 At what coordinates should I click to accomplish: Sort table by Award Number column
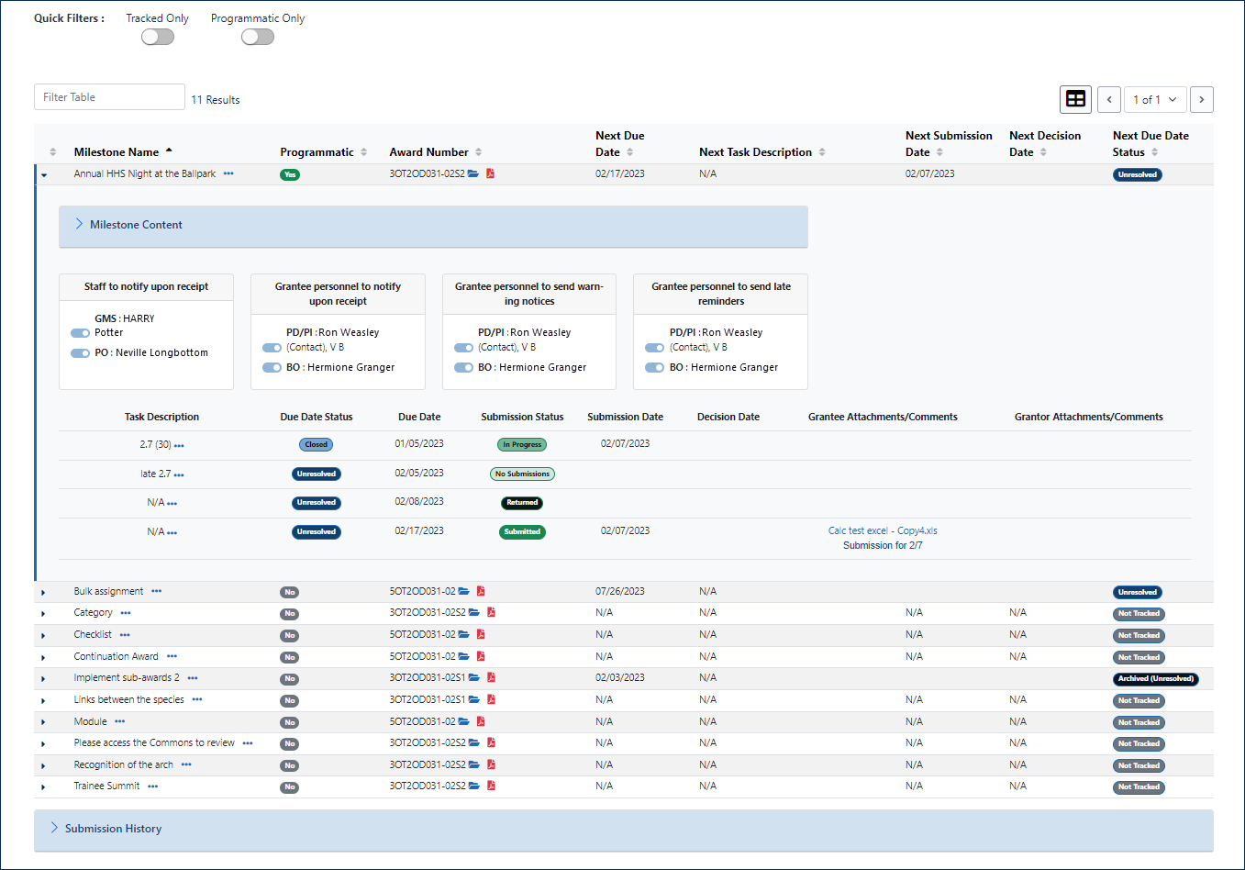click(479, 152)
